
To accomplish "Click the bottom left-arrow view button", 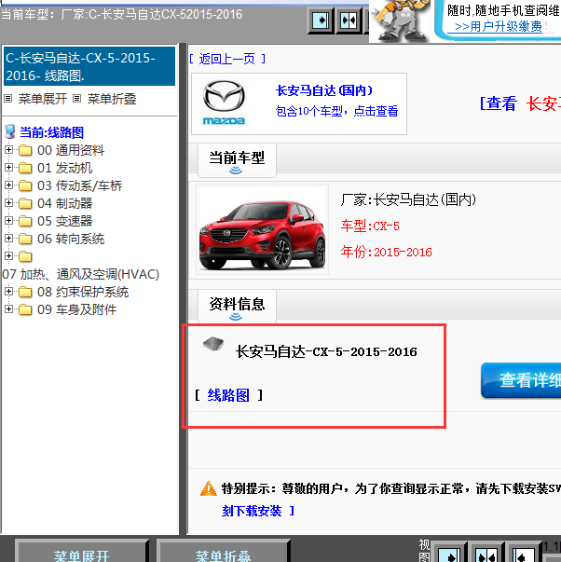I will click(523, 554).
